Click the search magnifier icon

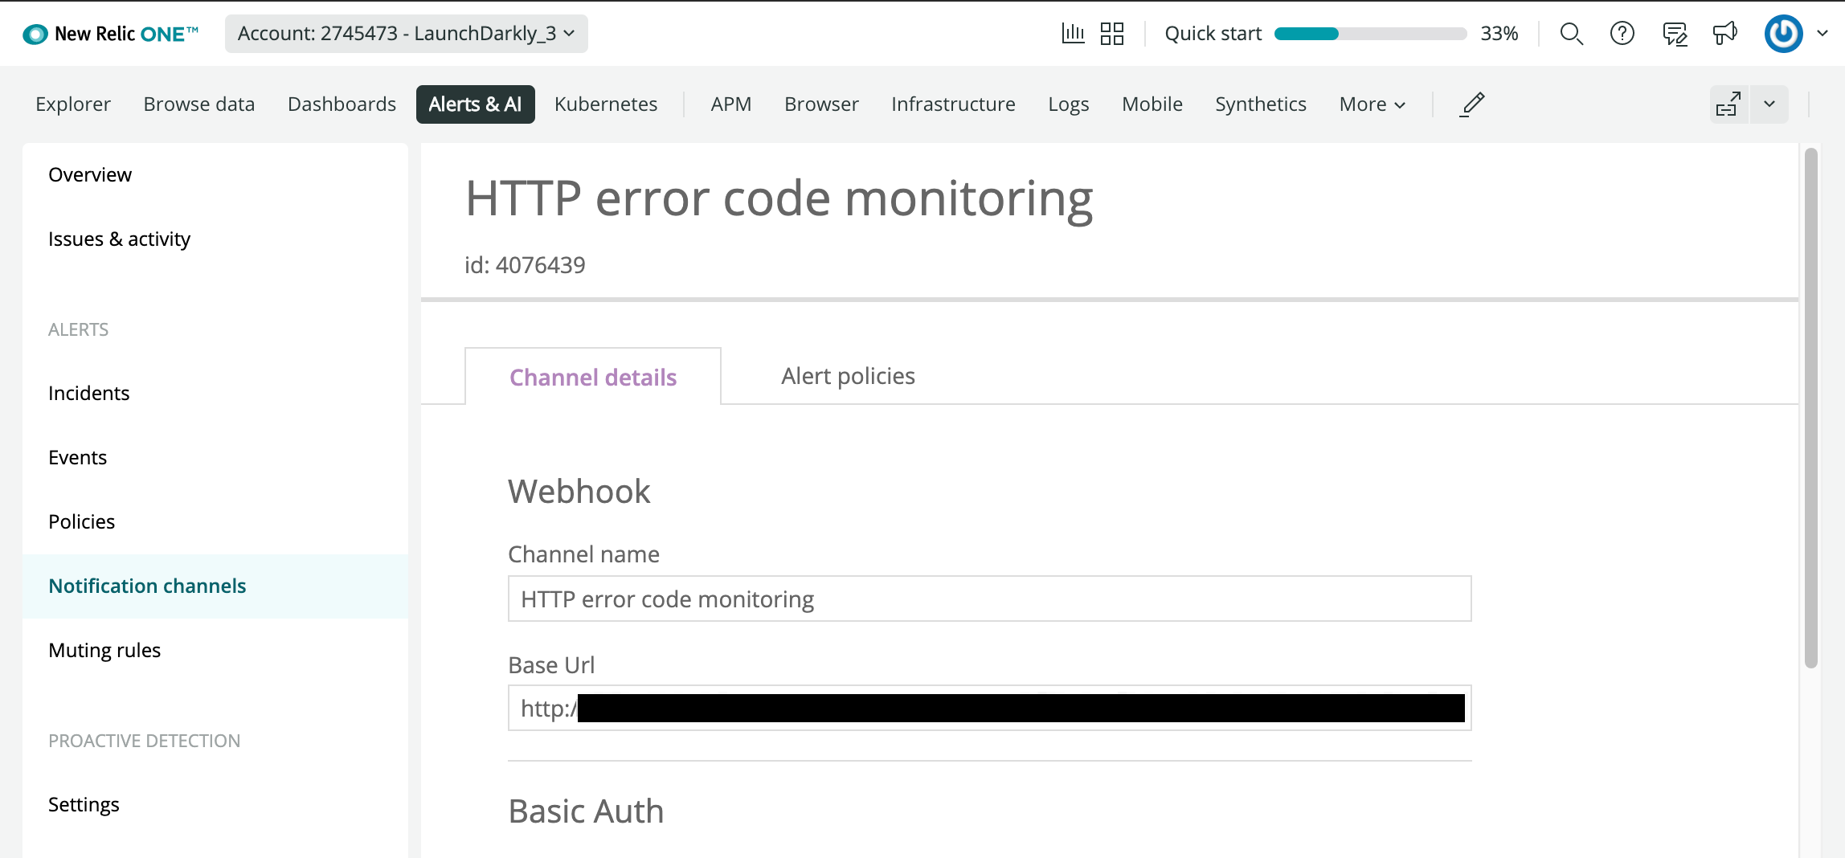pyautogui.click(x=1571, y=34)
